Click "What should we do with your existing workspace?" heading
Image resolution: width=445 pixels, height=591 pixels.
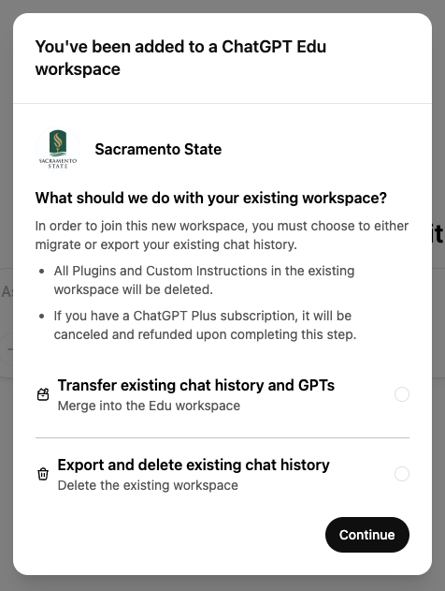pyautogui.click(x=211, y=198)
